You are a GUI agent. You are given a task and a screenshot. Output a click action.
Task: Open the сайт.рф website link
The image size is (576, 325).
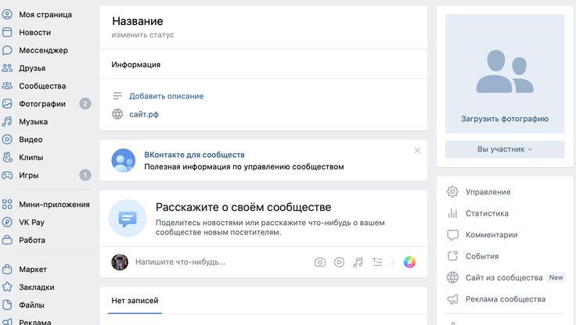145,115
